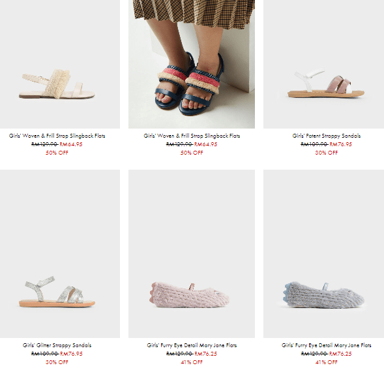The image size is (384, 370).
Task: Click the 41% OFF label under the grey-blue furry flat
Action: (327, 362)
